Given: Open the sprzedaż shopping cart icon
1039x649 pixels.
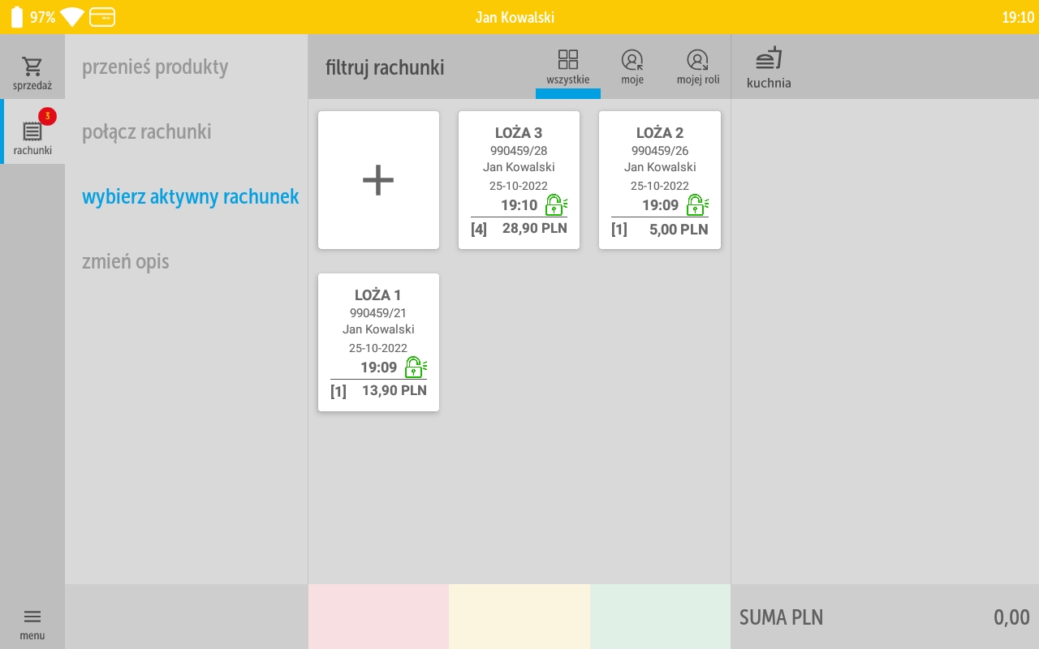Looking at the screenshot, I should (x=32, y=67).
